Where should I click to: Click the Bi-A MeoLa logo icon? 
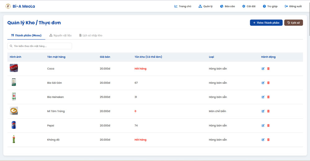click(x=8, y=6)
